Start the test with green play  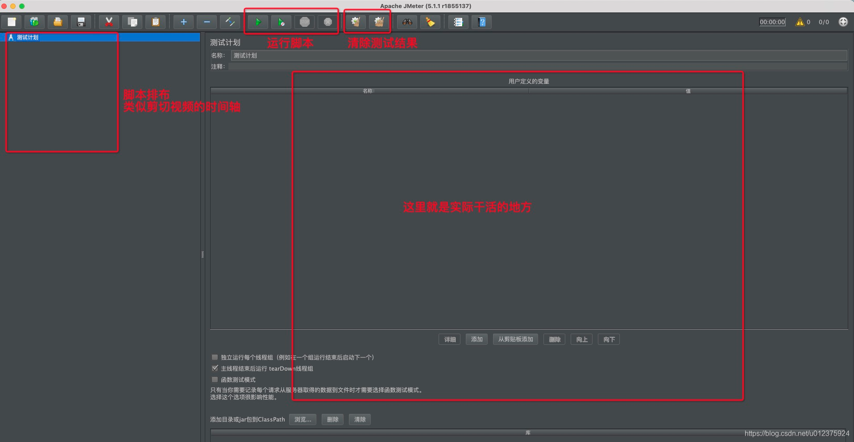(258, 22)
